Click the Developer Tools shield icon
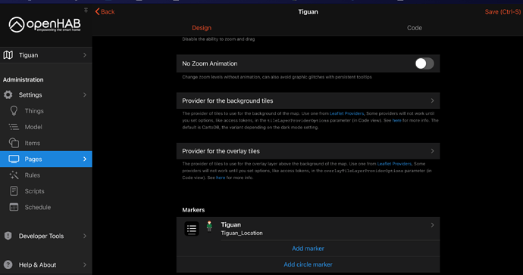Viewport: 523px width, 275px height. pos(8,236)
